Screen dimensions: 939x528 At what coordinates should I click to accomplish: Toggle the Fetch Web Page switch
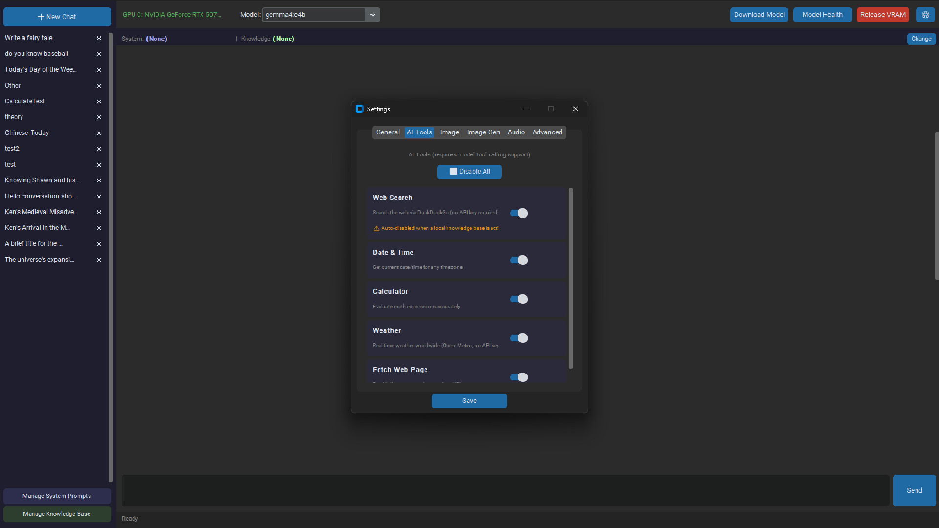pyautogui.click(x=519, y=377)
